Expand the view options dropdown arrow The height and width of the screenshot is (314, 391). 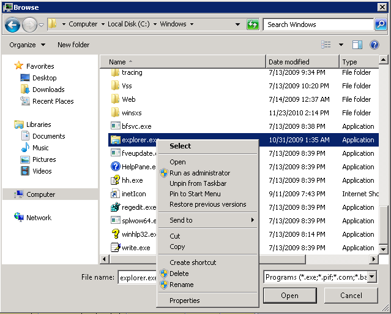coord(341,45)
